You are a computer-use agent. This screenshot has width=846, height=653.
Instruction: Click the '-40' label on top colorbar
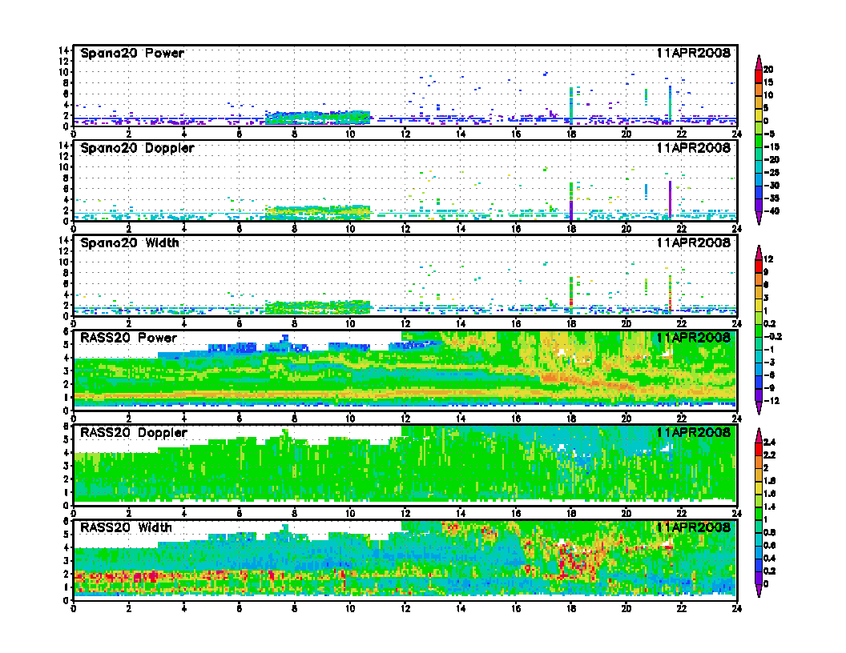click(x=771, y=211)
